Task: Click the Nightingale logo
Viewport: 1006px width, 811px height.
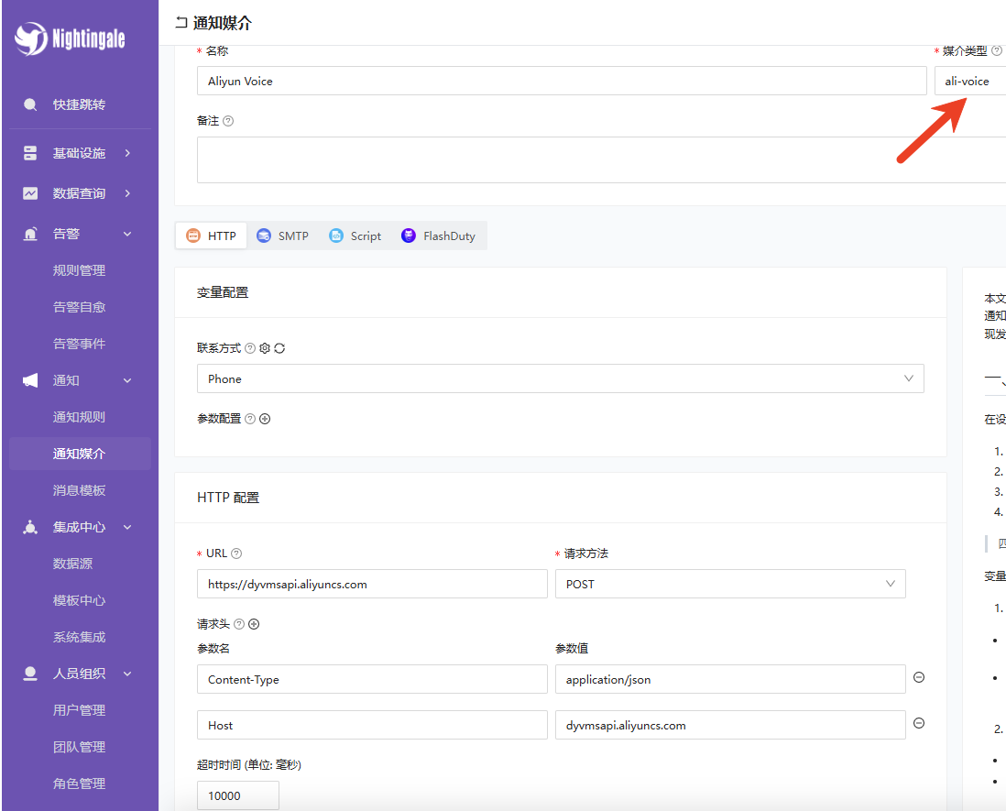Action: click(x=71, y=38)
